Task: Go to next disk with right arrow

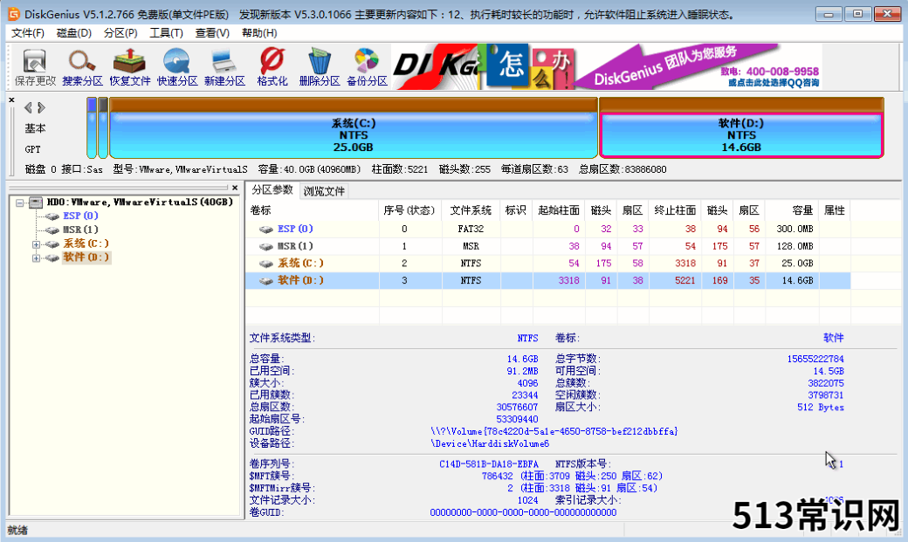Action: point(41,107)
